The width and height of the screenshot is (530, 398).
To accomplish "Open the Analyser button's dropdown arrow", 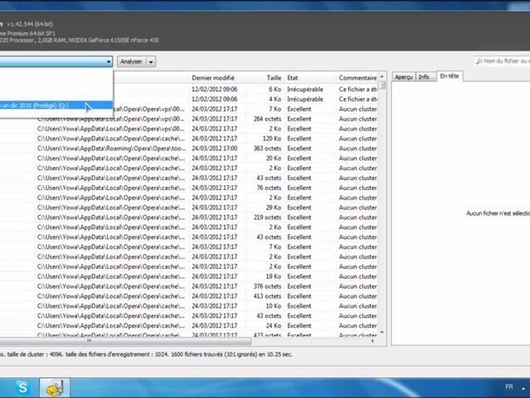I will click(151, 61).
